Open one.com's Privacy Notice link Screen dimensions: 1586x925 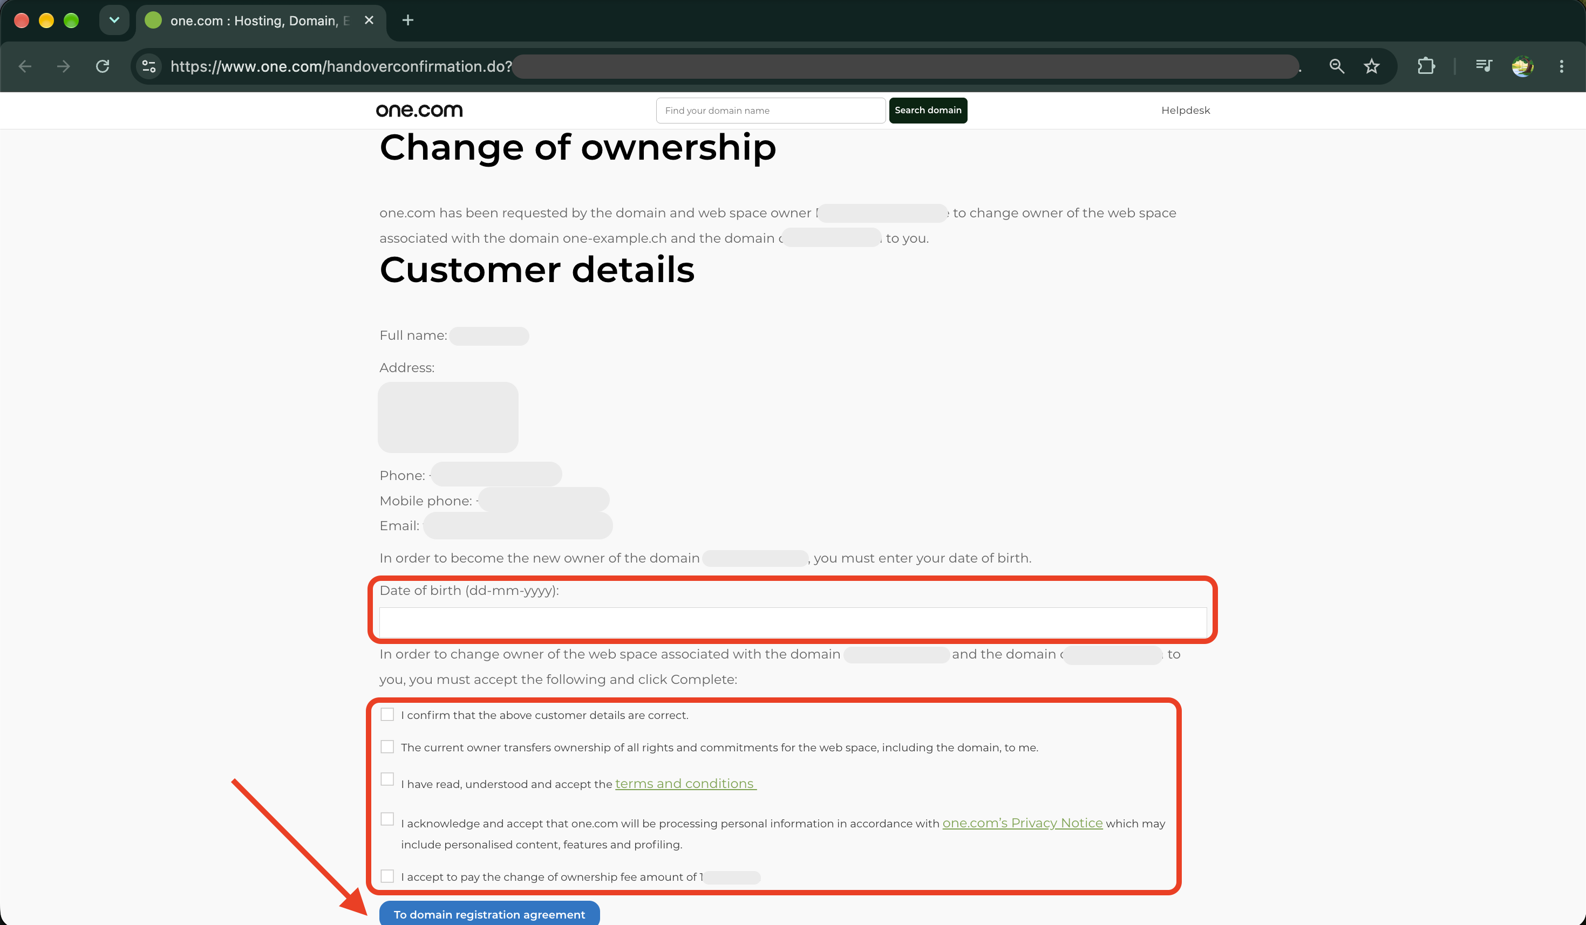(1022, 823)
